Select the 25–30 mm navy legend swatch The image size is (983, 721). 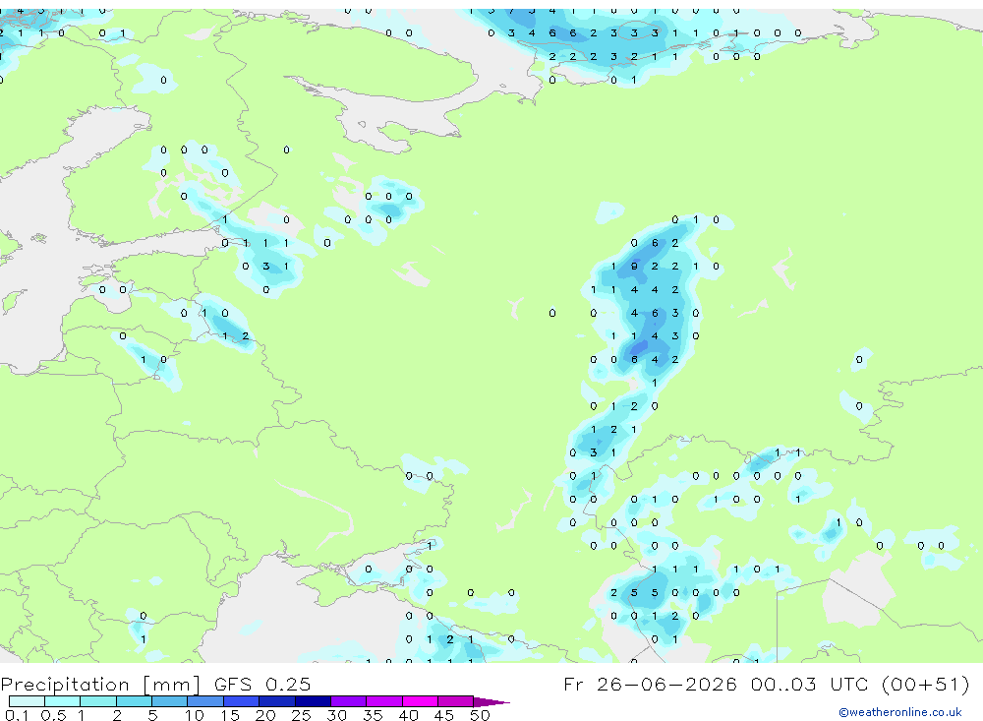click(x=313, y=701)
